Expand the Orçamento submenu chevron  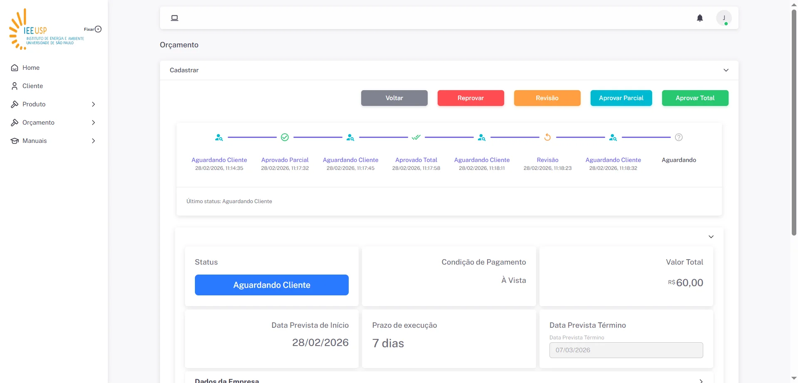pos(94,123)
